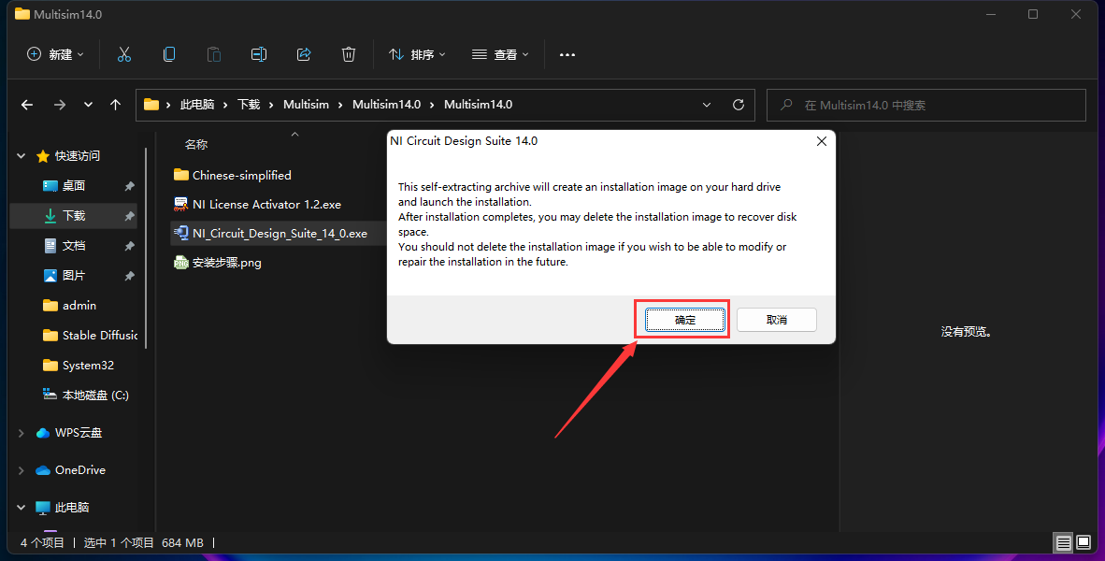This screenshot has height=561, width=1105.
Task: Click the Delete trash icon
Action: [348, 54]
